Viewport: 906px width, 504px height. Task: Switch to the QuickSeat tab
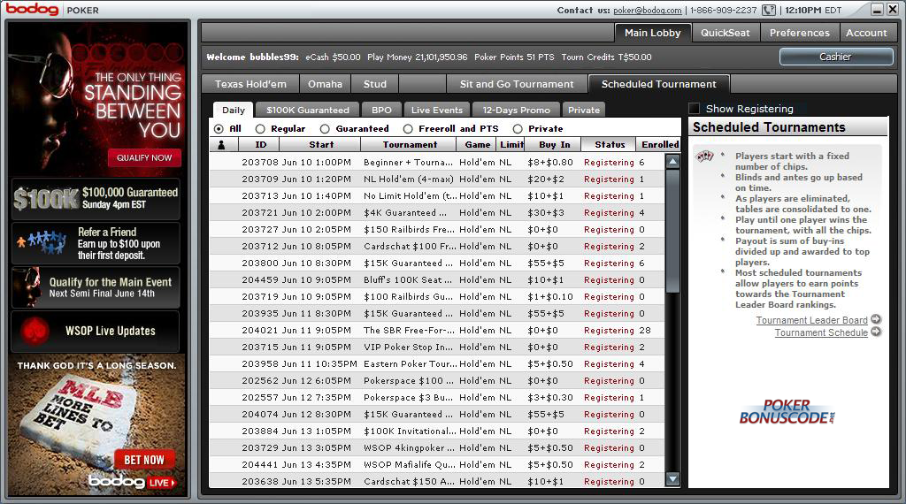click(x=726, y=33)
